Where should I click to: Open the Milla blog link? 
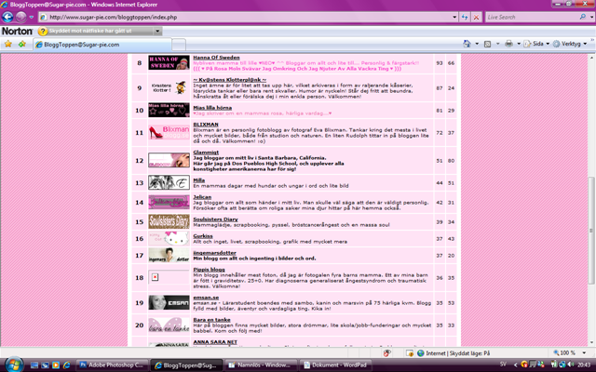[x=198, y=179]
